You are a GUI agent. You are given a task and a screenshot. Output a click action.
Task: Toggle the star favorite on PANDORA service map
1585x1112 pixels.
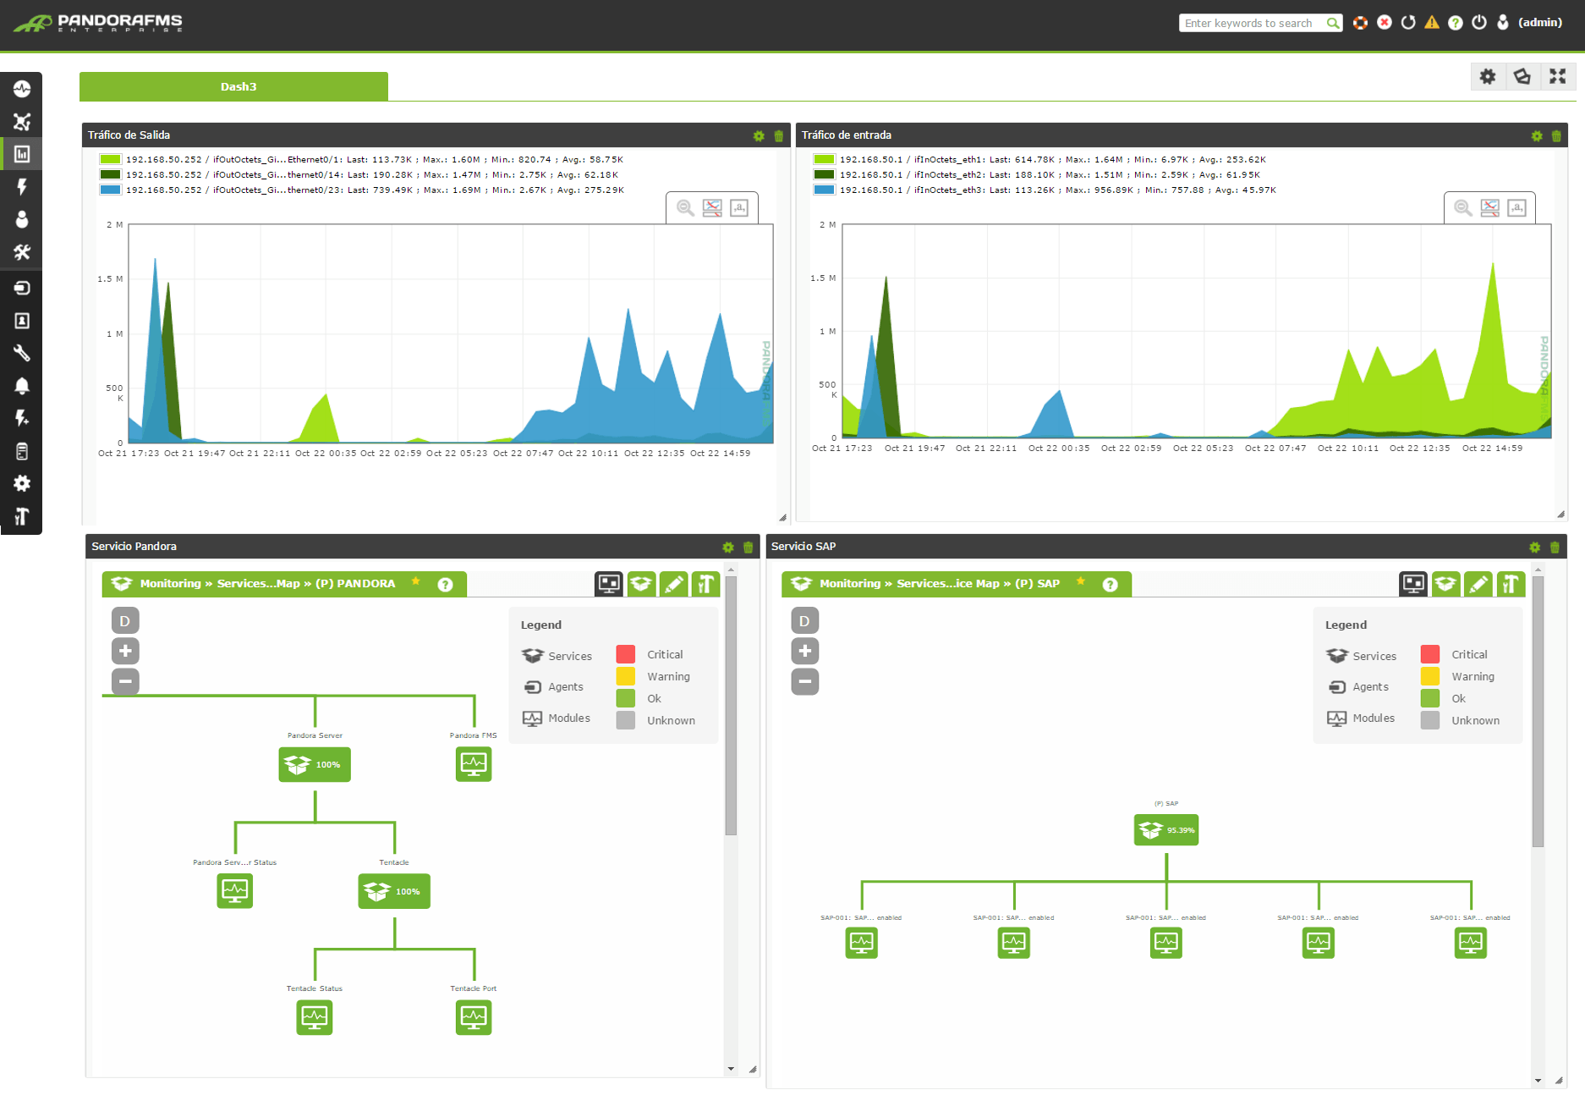click(x=415, y=581)
